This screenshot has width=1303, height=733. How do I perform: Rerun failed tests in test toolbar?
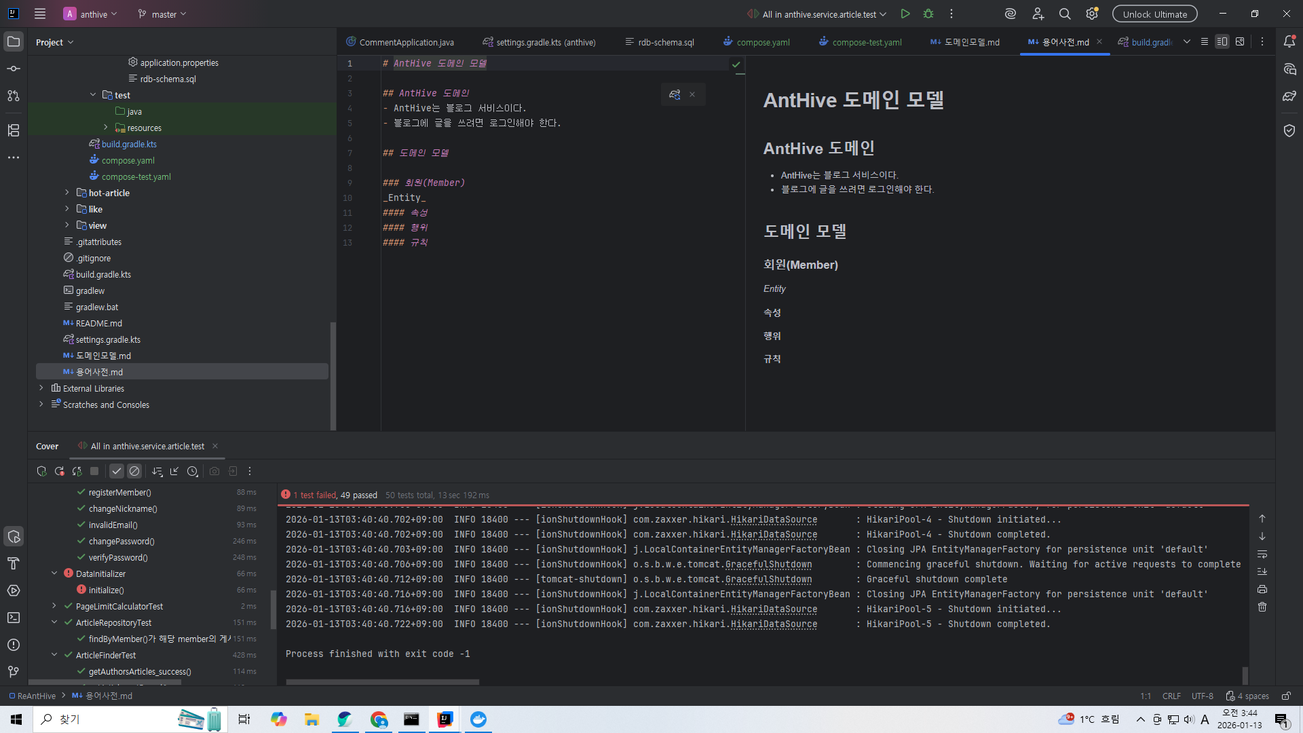[59, 471]
